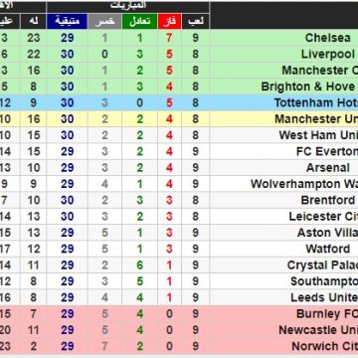Open the FC Everton team link

click(x=327, y=151)
